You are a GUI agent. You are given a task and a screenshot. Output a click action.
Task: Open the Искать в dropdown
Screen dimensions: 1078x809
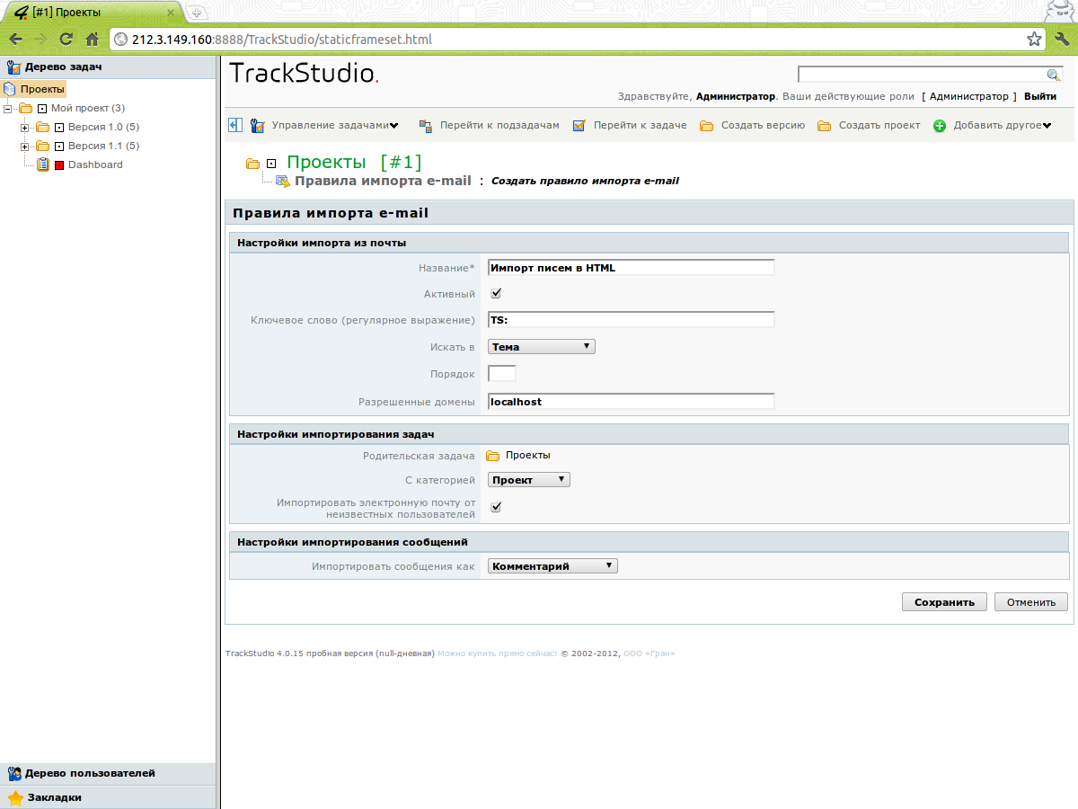[x=542, y=346]
